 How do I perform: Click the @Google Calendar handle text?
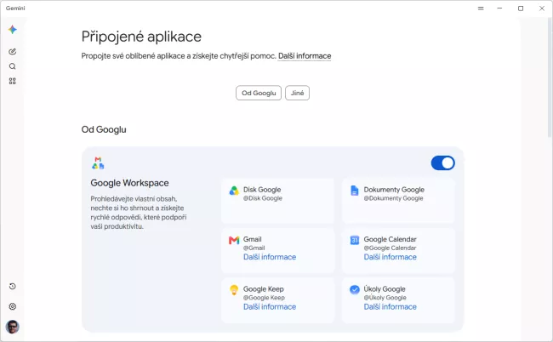tap(390, 248)
